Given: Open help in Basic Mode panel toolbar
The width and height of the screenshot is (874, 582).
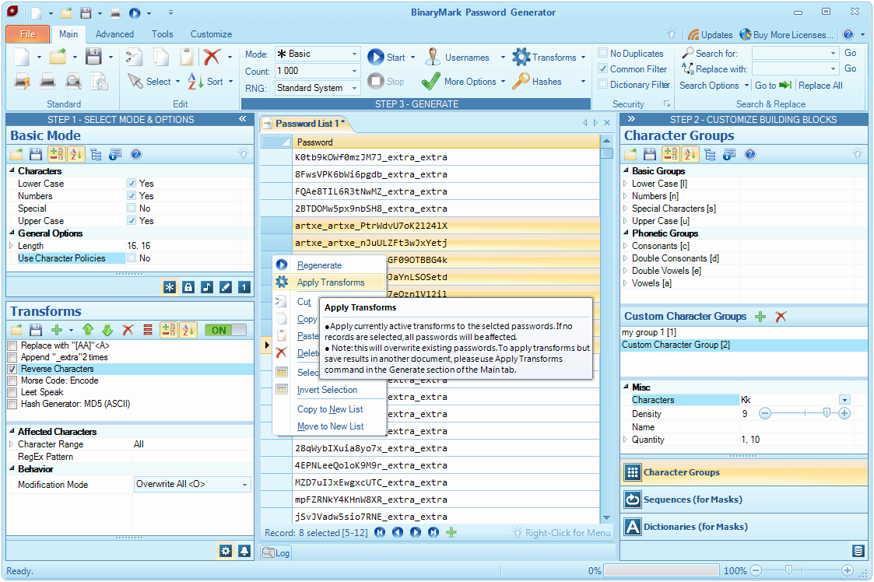Looking at the screenshot, I should (136, 154).
